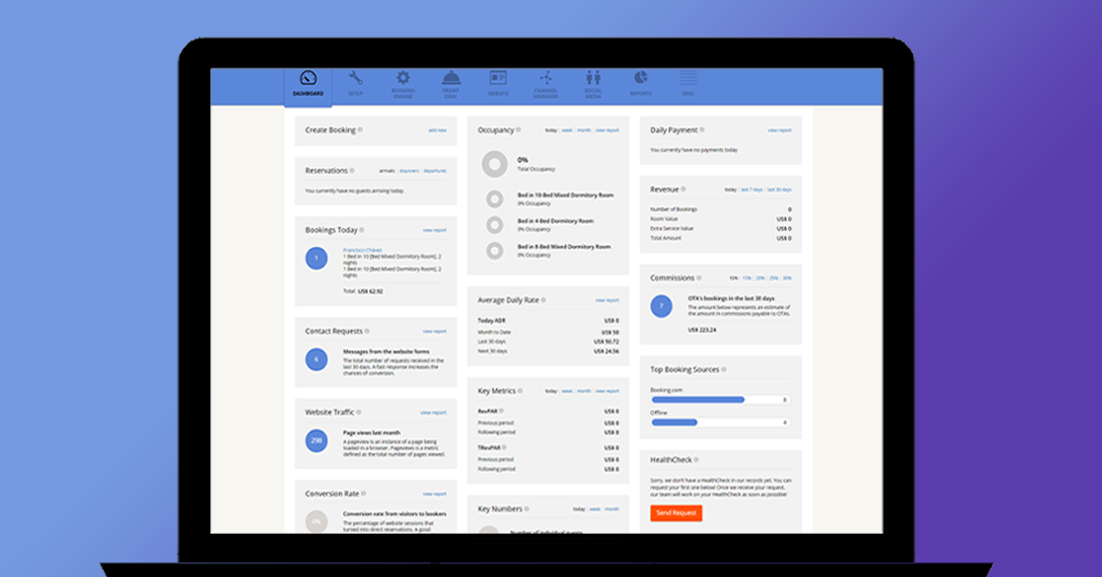Click info icon beside Bookings Today
This screenshot has width=1102, height=577.
362,230
